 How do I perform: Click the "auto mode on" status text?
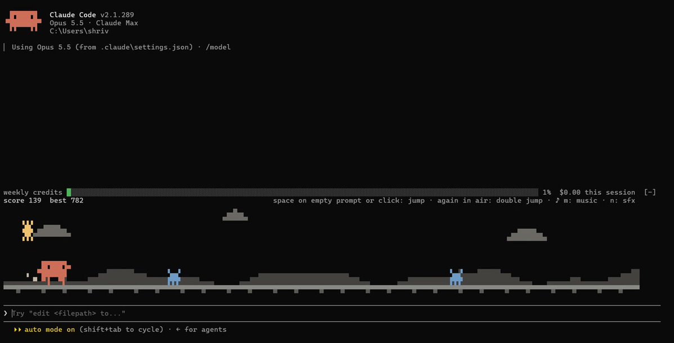tap(50, 330)
